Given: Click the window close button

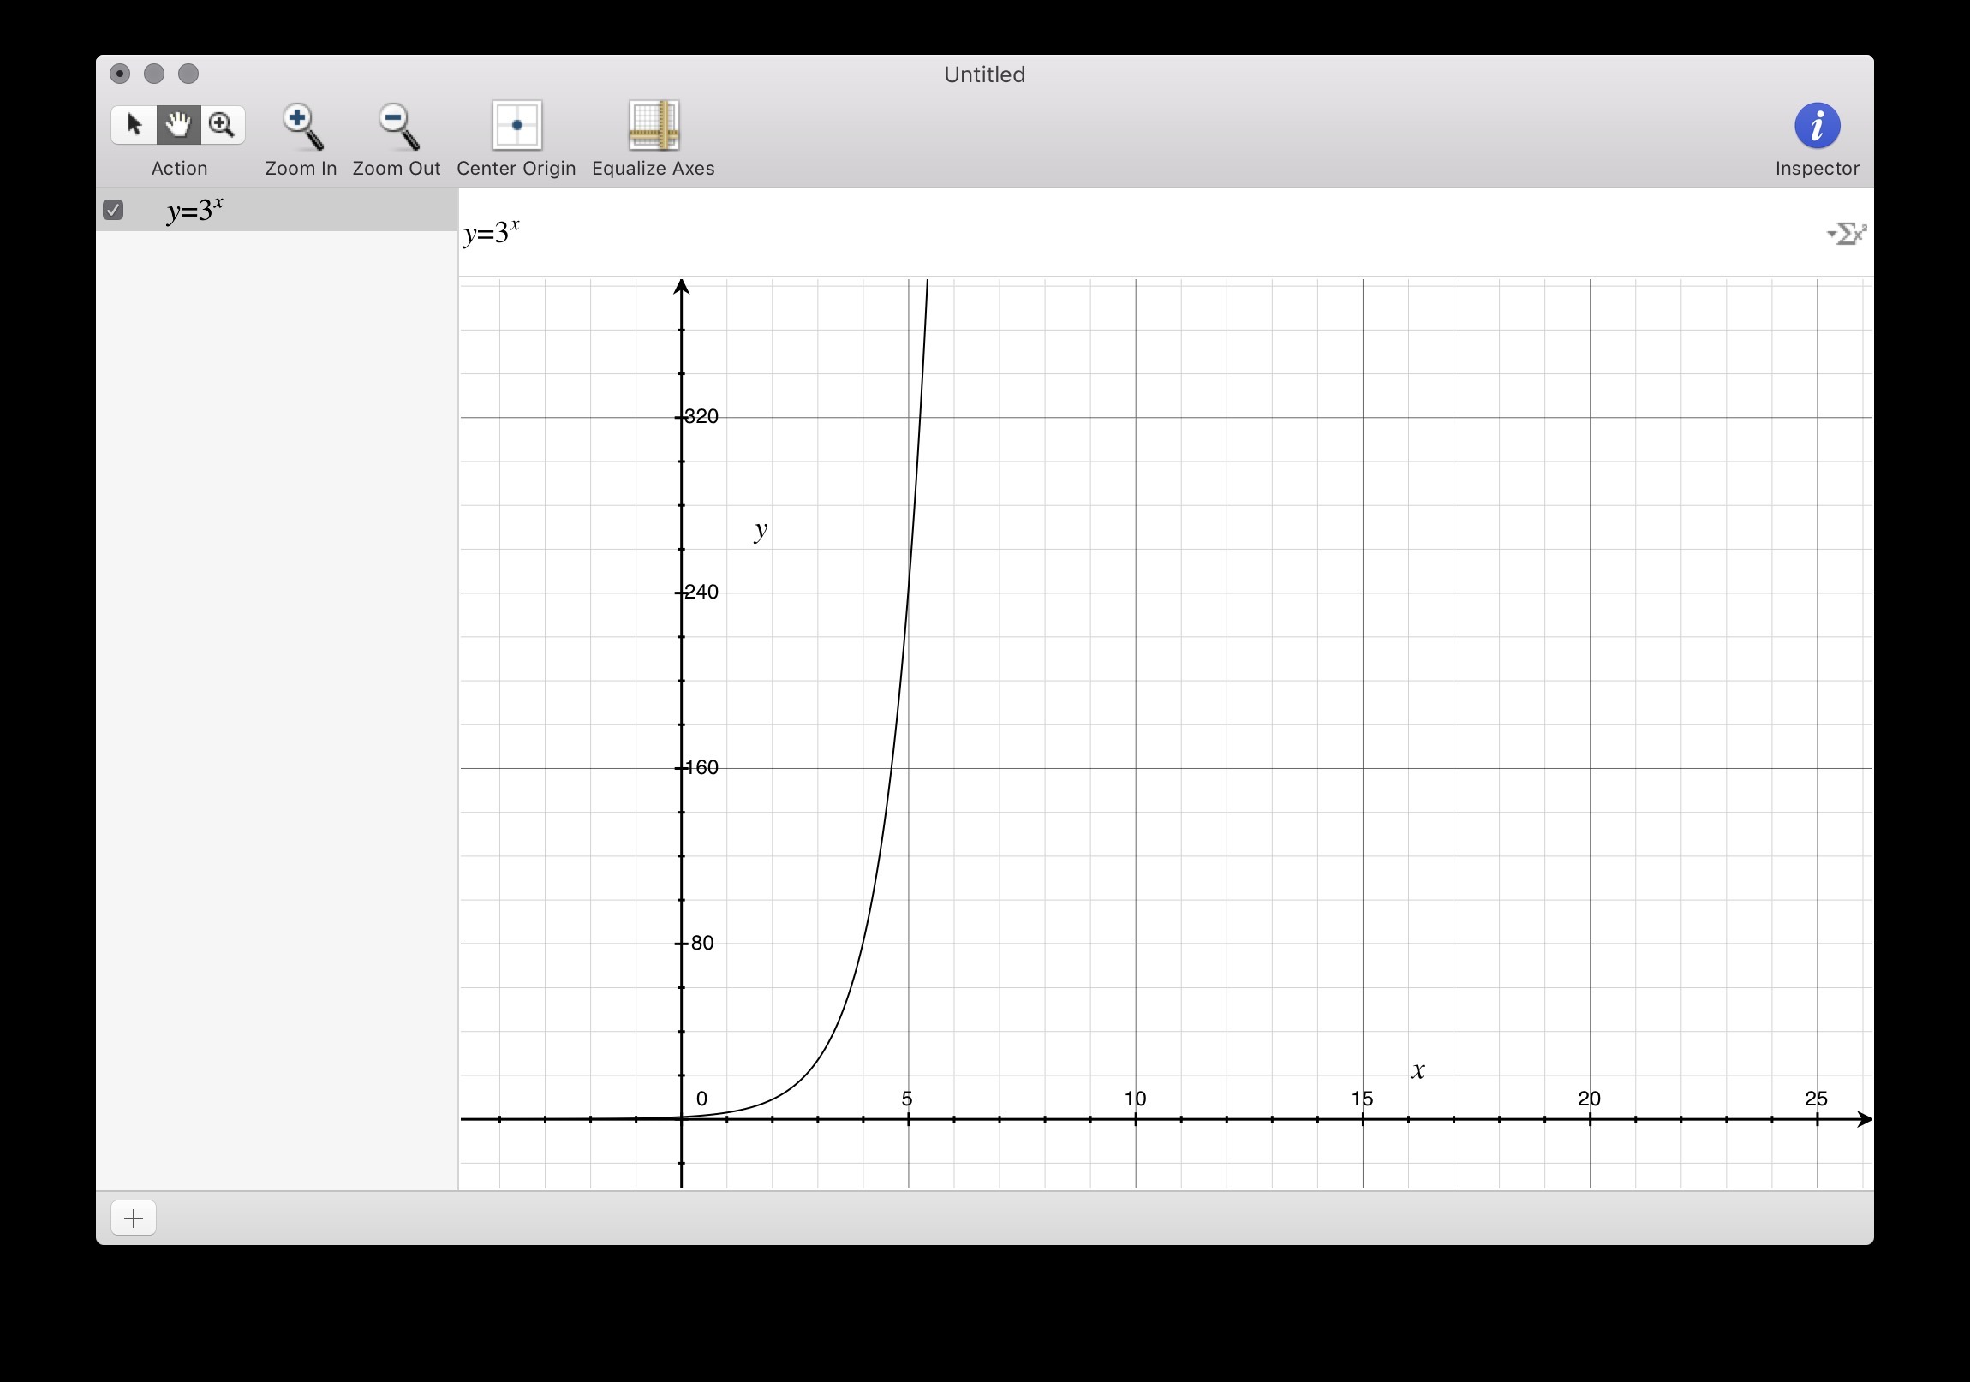Looking at the screenshot, I should click(x=120, y=74).
